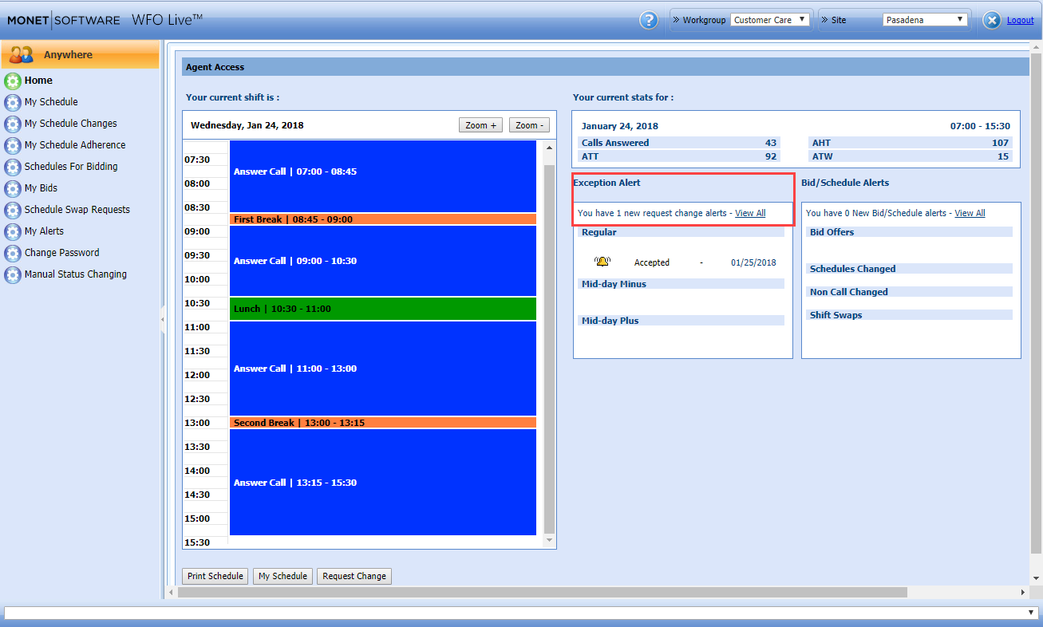
Task: Select Schedule Swap Requests in sidebar
Action: pyautogui.click(x=77, y=210)
